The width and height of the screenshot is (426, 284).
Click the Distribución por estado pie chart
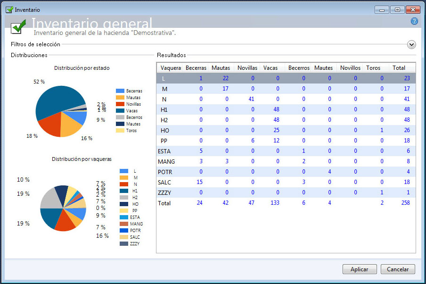(x=61, y=111)
